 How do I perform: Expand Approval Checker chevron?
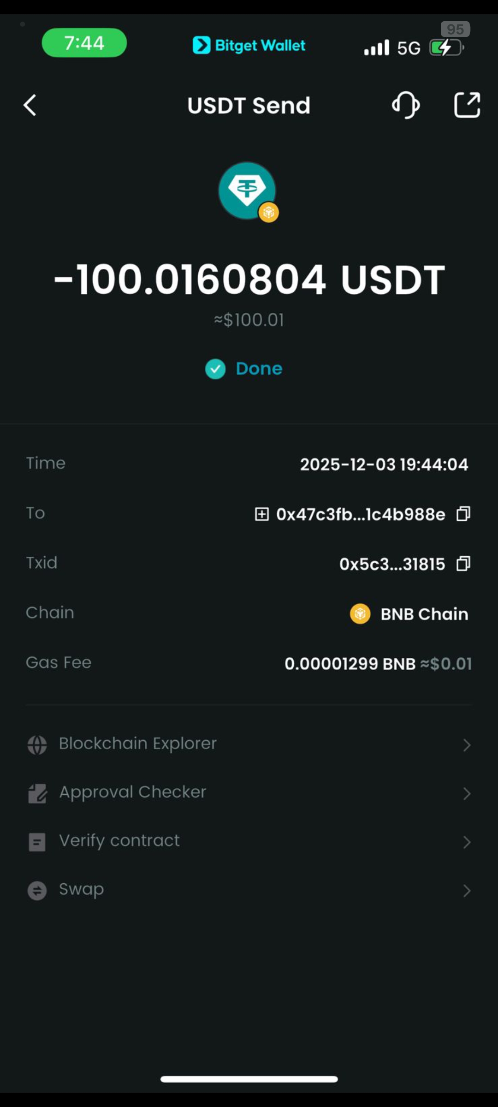point(467,793)
